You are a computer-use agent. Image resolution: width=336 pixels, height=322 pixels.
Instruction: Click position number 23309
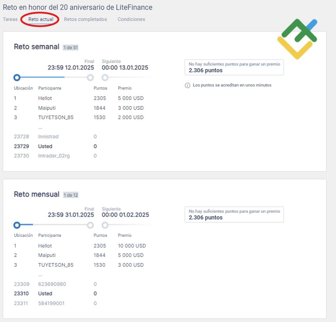[x=22, y=284]
